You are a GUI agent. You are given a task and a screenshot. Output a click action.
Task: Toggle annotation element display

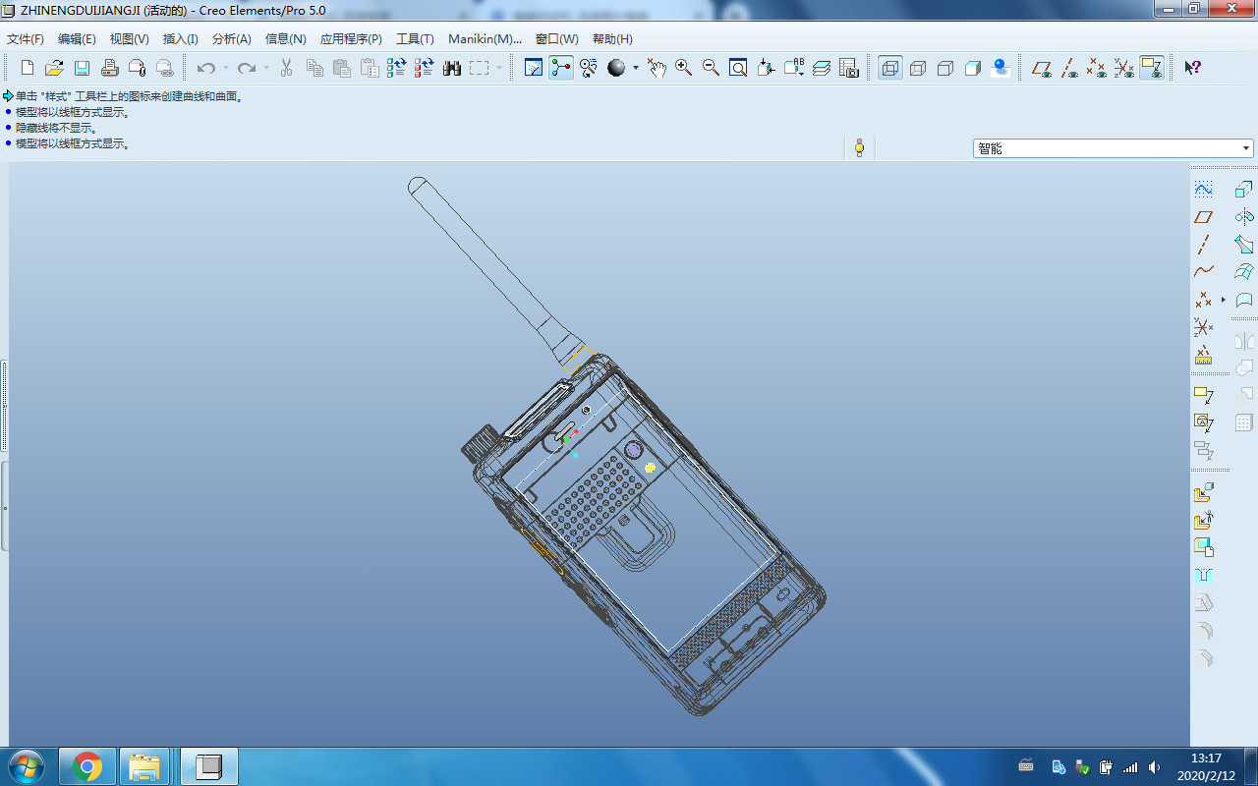pyautogui.click(x=1152, y=68)
